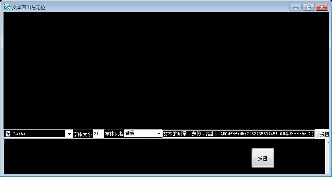The width and height of the screenshot is (332, 177).
Task: Click the 文本画出与定位 window title text
Action: click(x=29, y=8)
